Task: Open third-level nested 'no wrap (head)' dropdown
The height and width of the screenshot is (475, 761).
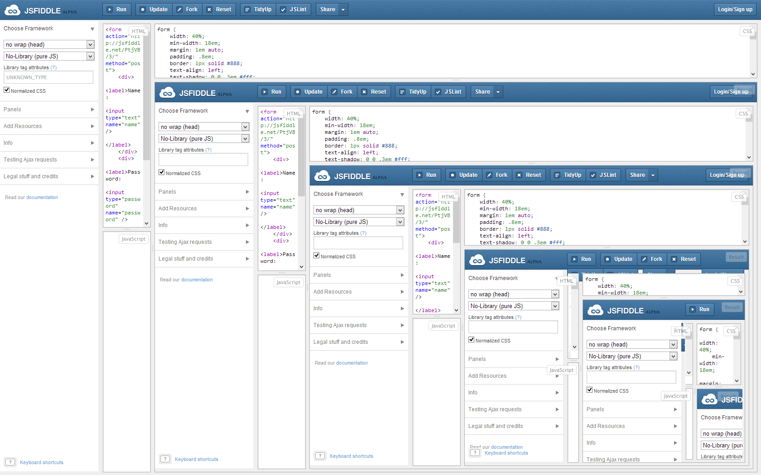Action: [359, 210]
